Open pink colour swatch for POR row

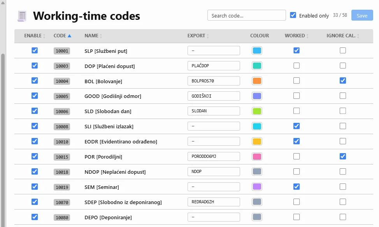(x=257, y=157)
